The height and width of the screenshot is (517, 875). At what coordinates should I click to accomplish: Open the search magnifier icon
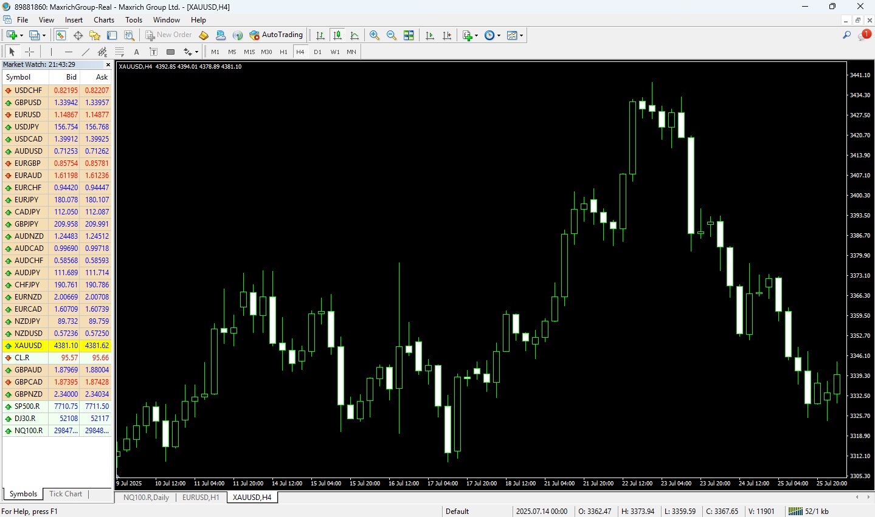[846, 35]
